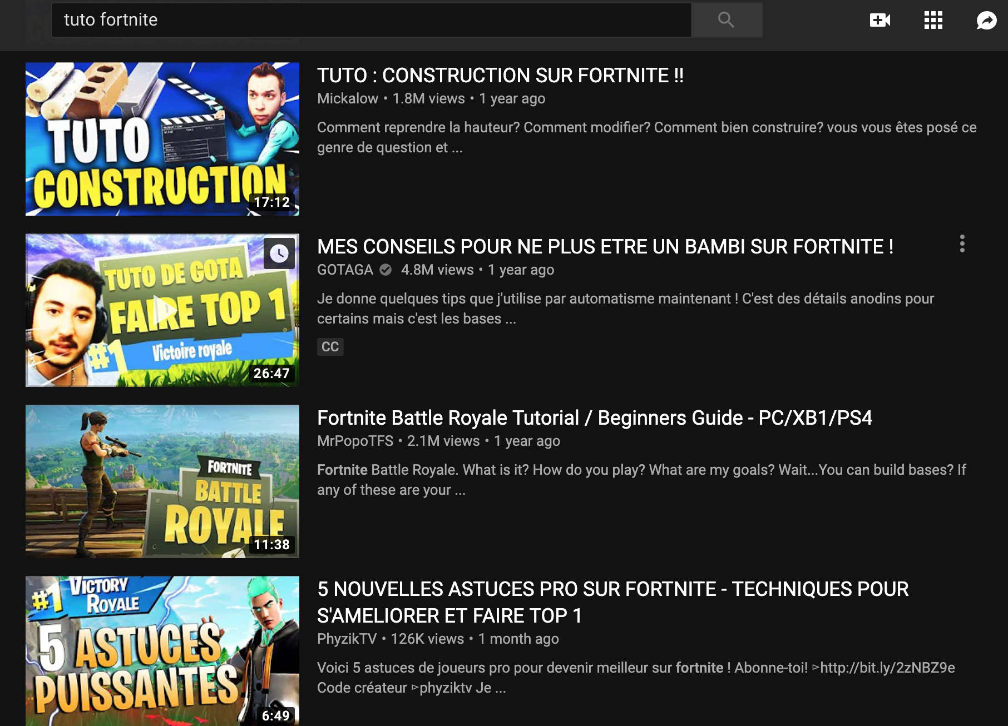Visit the Mickalow channel link
This screenshot has height=726, width=1008.
(348, 98)
